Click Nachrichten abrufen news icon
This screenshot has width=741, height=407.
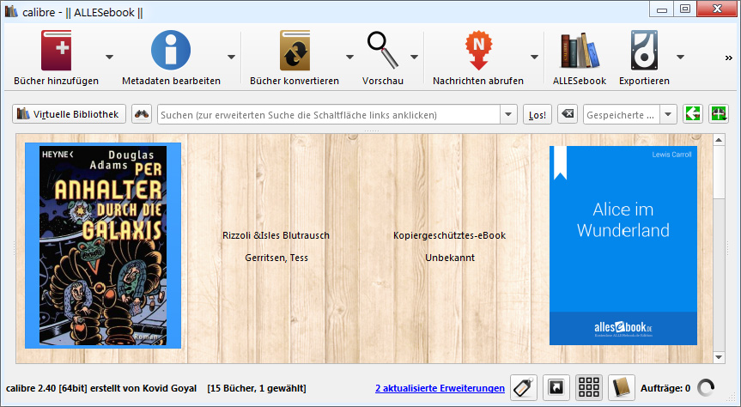coord(478,50)
